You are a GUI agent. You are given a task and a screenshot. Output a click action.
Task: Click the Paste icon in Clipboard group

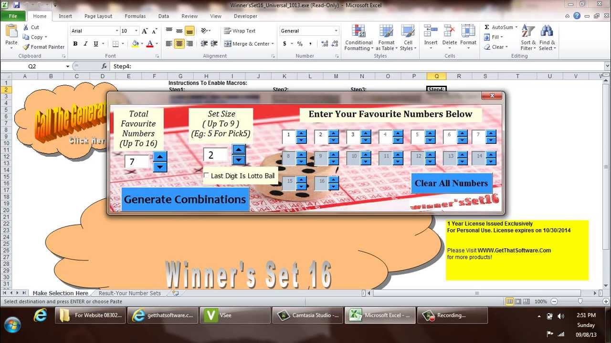(x=11, y=31)
